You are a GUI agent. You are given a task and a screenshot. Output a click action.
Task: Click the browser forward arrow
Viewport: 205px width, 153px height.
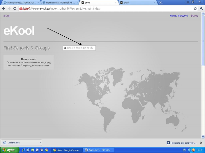tap(9, 9)
